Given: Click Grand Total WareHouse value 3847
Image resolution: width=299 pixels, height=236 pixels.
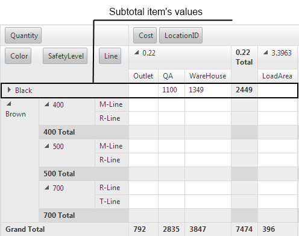Looking at the screenshot, I should pyautogui.click(x=198, y=229).
